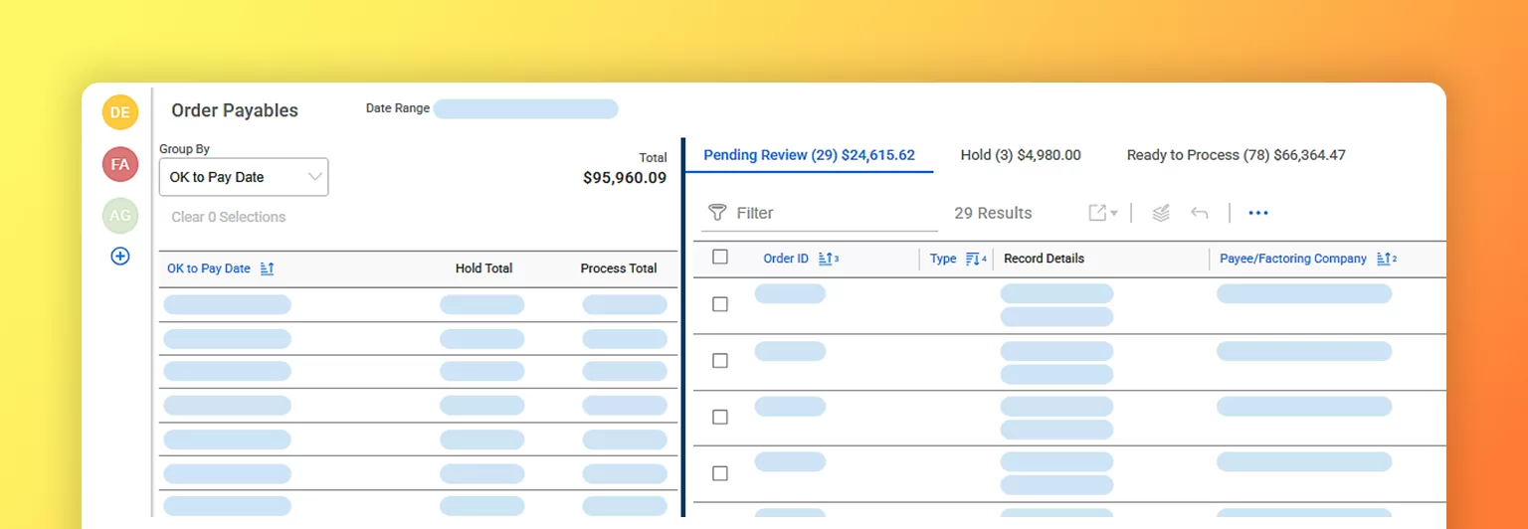This screenshot has height=529, width=1528.
Task: Toggle the select-all header checkbox
Action: pos(720,258)
